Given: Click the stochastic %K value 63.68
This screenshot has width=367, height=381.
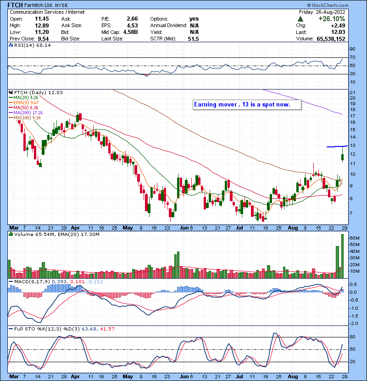Looking at the screenshot, I should [x=89, y=329].
